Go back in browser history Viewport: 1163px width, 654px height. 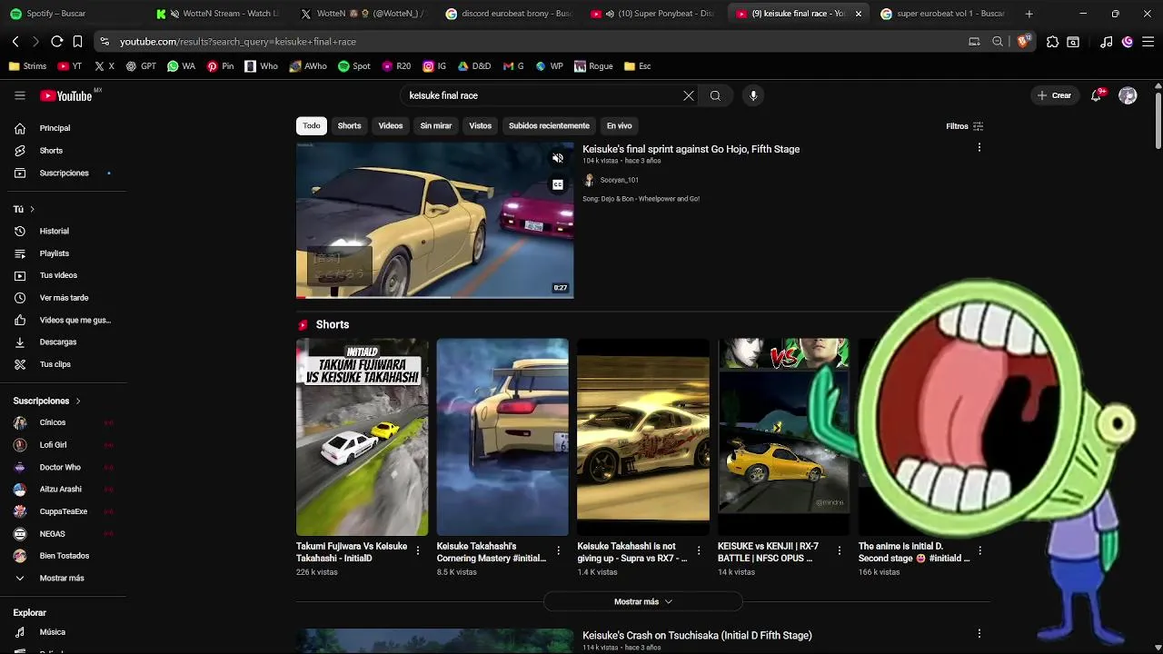click(x=15, y=41)
